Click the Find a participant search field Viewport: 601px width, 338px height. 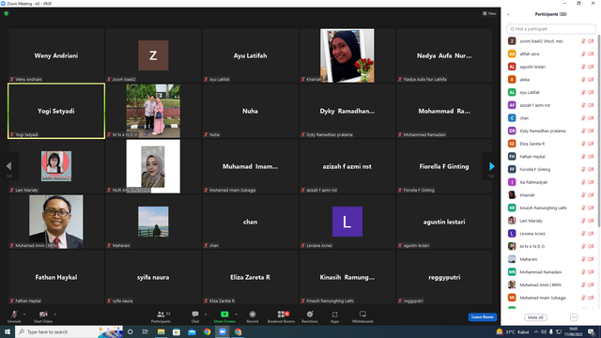point(551,29)
